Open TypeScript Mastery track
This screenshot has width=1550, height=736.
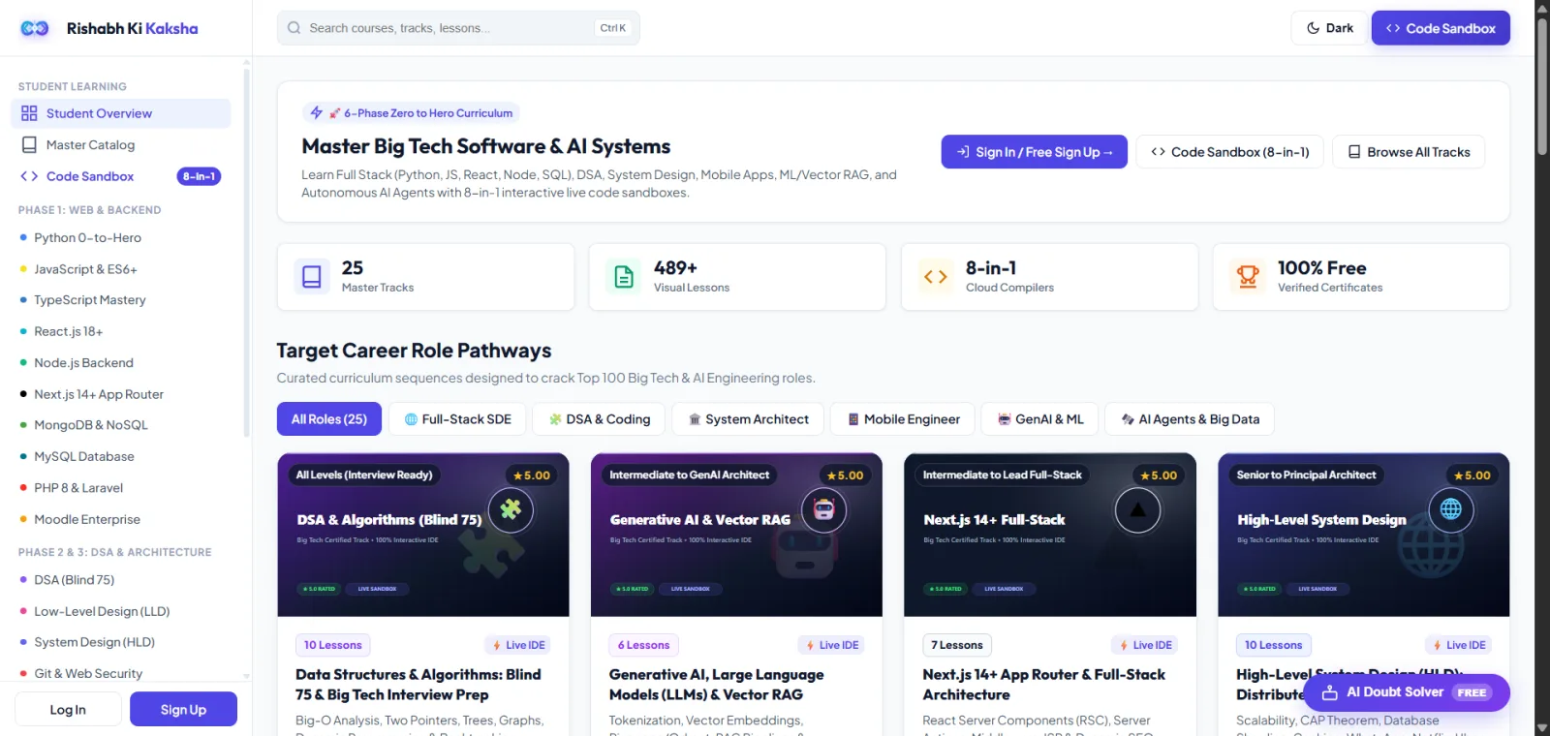pyautogui.click(x=121, y=300)
